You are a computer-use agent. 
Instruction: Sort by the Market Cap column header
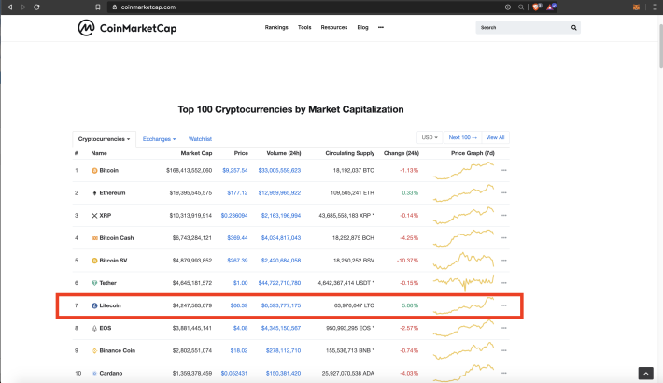click(x=196, y=153)
